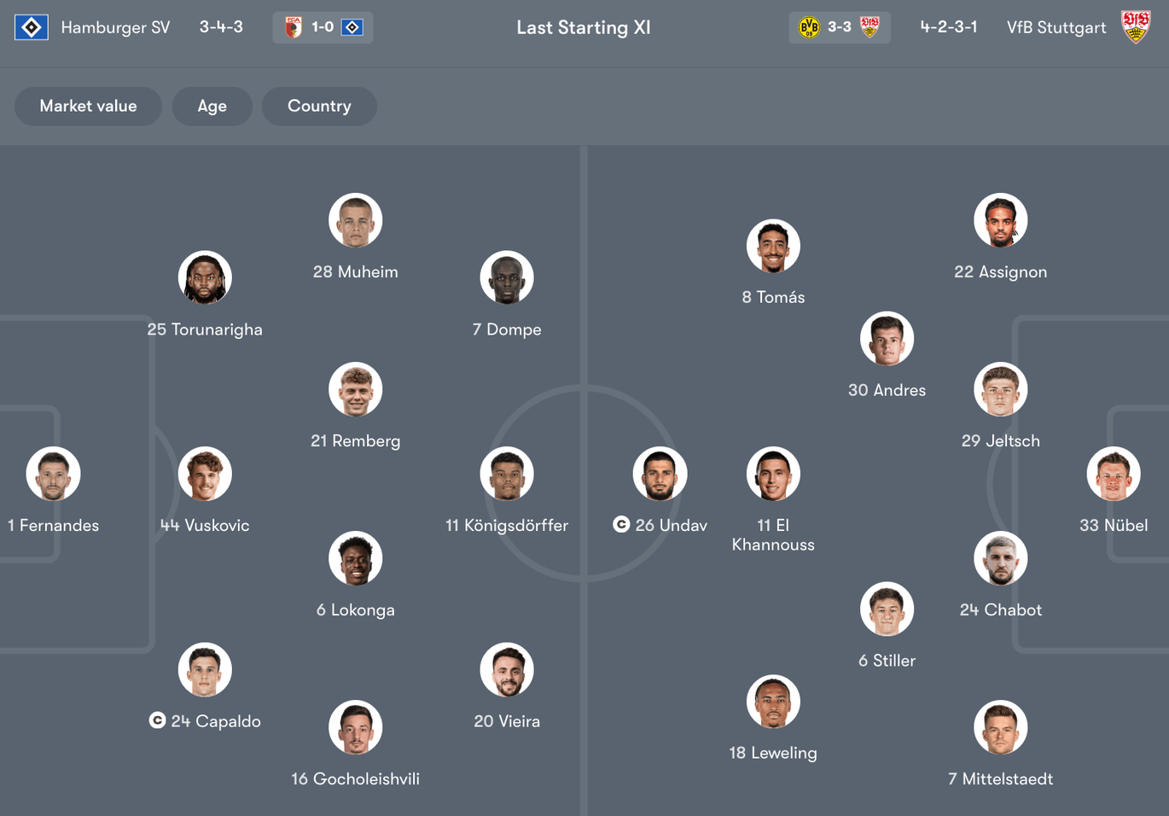Click Stiller's player photo

[887, 609]
